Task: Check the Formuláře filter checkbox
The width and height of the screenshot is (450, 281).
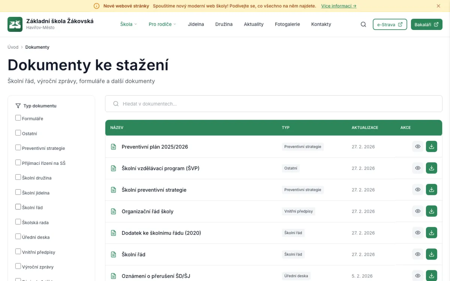Action: [x=18, y=117]
